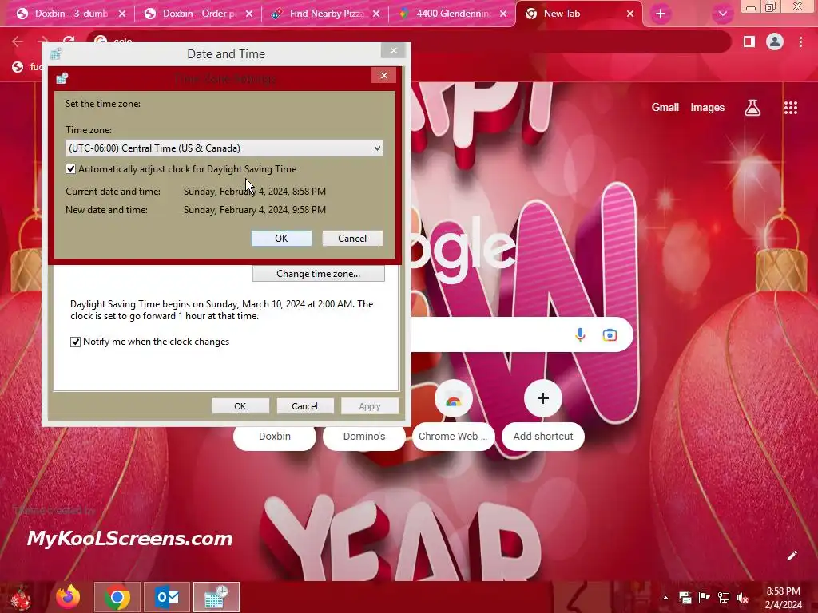Close the Date and Time window
The height and width of the screenshot is (613, 818).
(x=393, y=50)
